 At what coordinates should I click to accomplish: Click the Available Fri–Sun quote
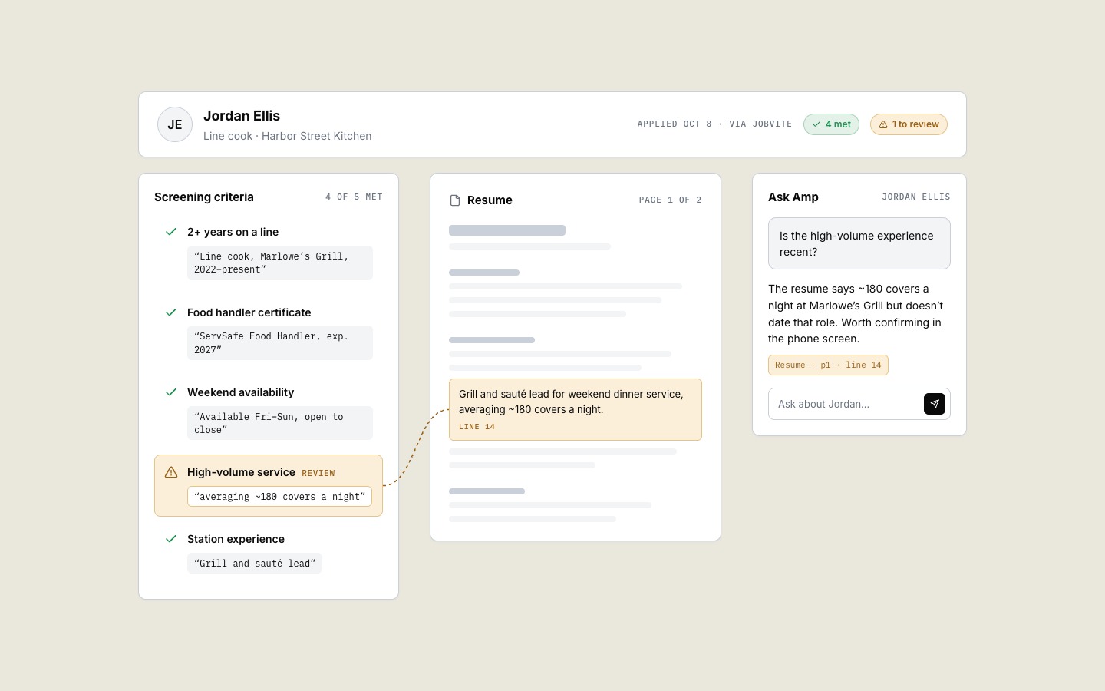click(x=280, y=423)
